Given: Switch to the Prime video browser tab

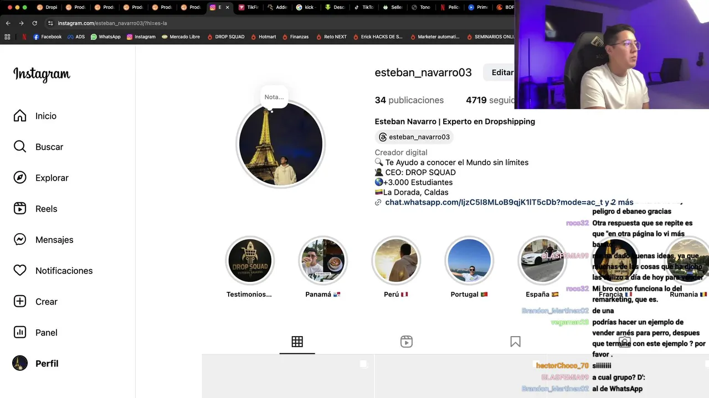Looking at the screenshot, I should (479, 7).
